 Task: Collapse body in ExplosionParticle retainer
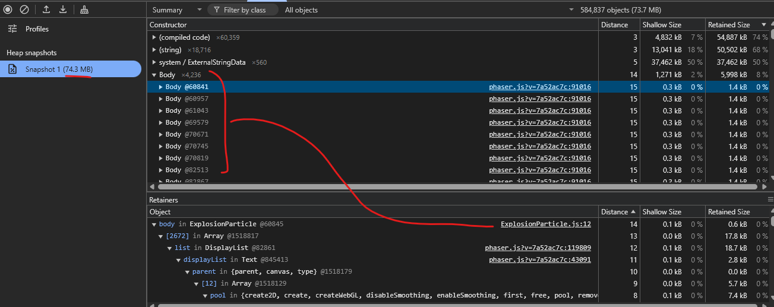point(154,224)
